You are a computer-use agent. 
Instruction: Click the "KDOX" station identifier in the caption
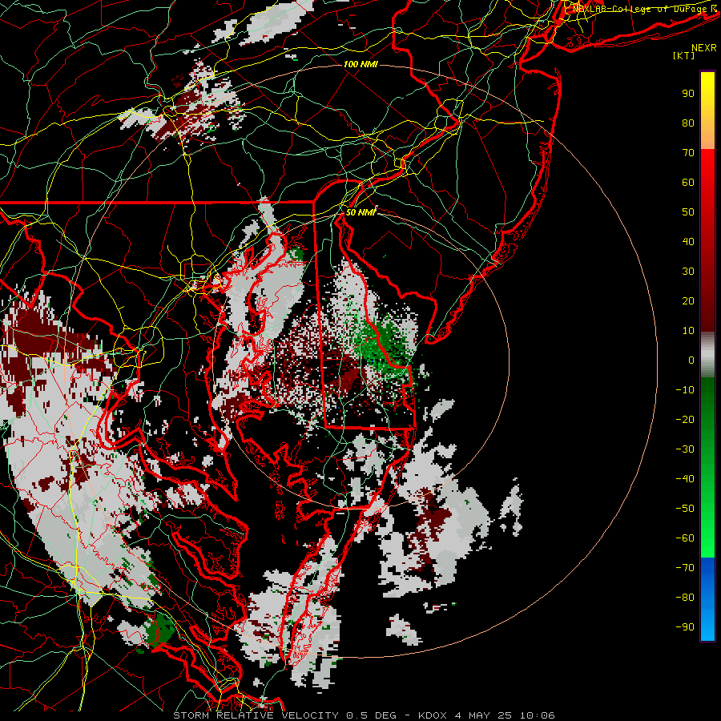[x=433, y=715]
